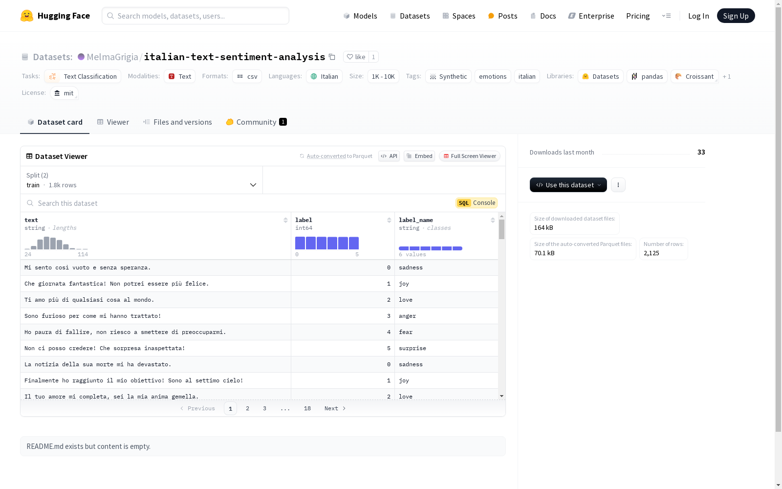Open the SQL Console
This screenshot has width=782, height=489.
(x=477, y=203)
